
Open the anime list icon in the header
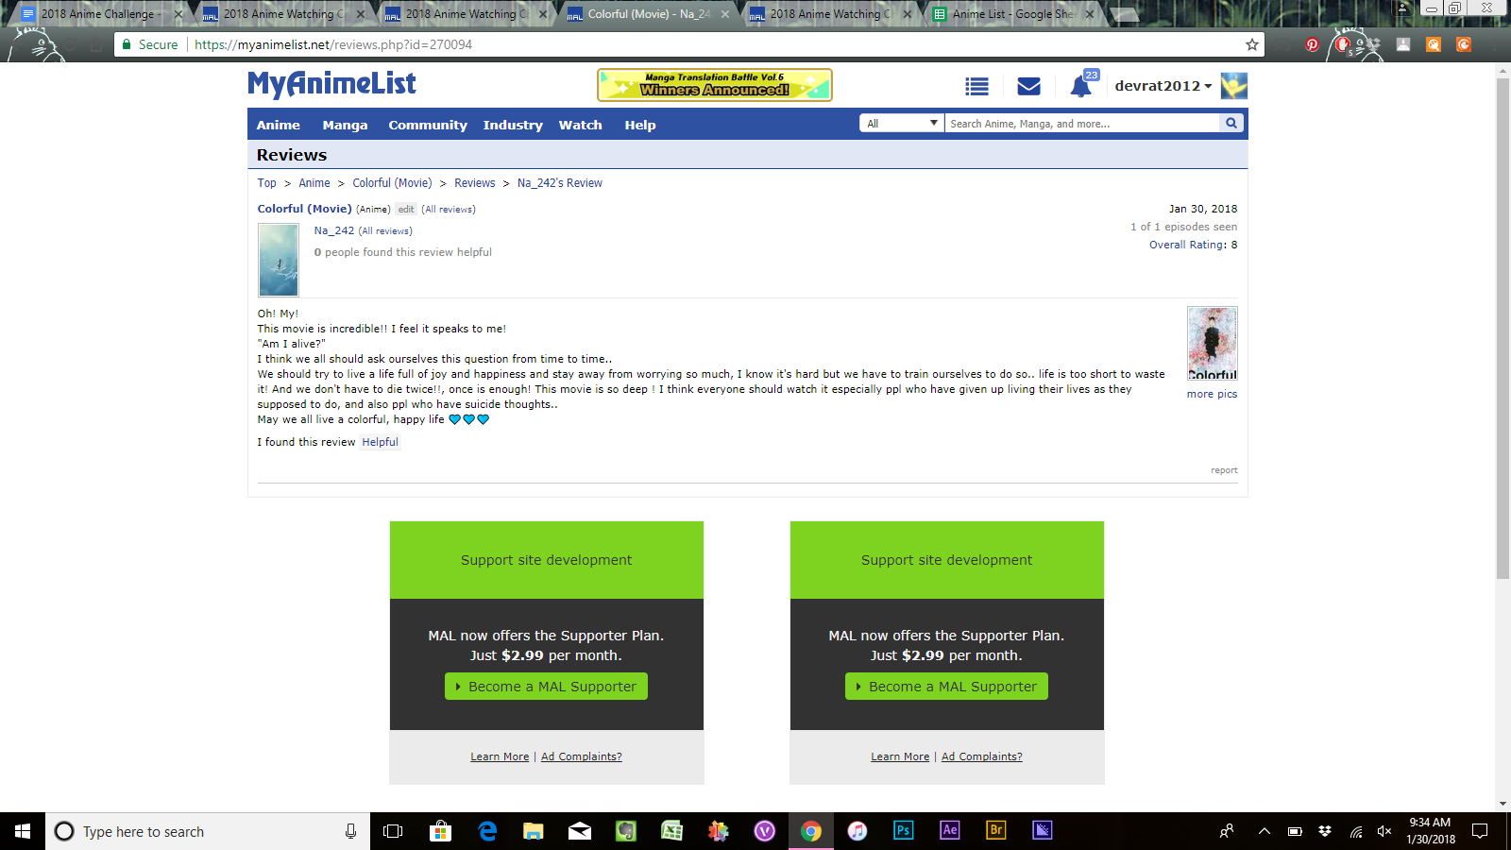[x=976, y=86]
